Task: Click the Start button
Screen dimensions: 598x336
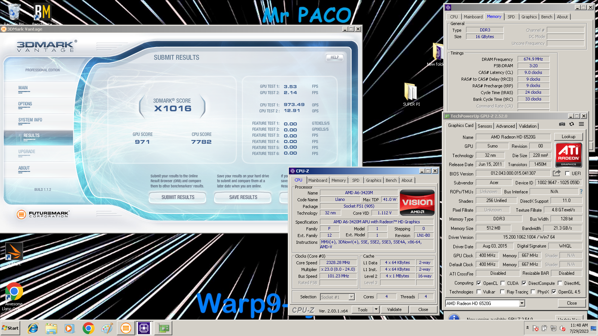Action: (x=10, y=328)
